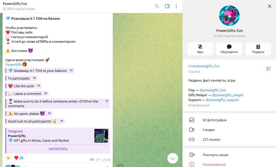Image resolution: width=276 pixels, height=167 pixels.
Task: Click the photos icon next to 92 фотографии
Action: point(192,120)
